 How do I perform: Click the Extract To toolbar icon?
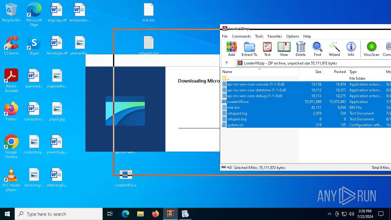pyautogui.click(x=249, y=49)
